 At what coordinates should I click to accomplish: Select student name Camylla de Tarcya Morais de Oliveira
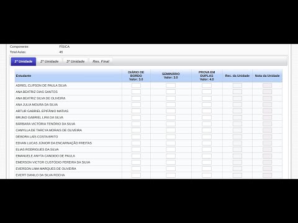pyautogui.click(x=49, y=130)
